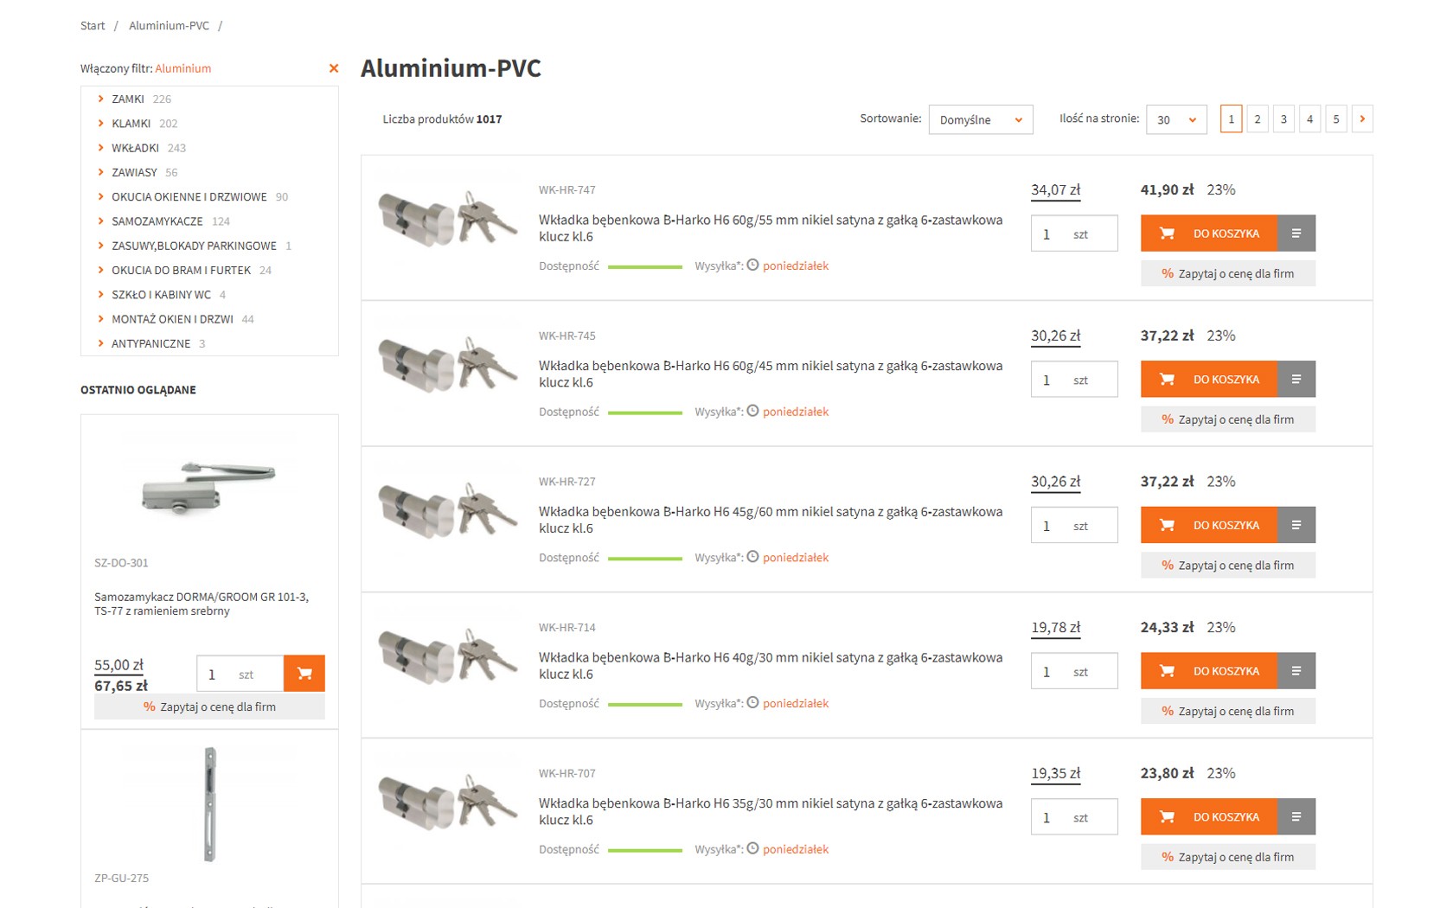The width and height of the screenshot is (1453, 908).
Task: Add WK-HR-747 to cart with the DO KOSZYKA button
Action: pos(1208,233)
